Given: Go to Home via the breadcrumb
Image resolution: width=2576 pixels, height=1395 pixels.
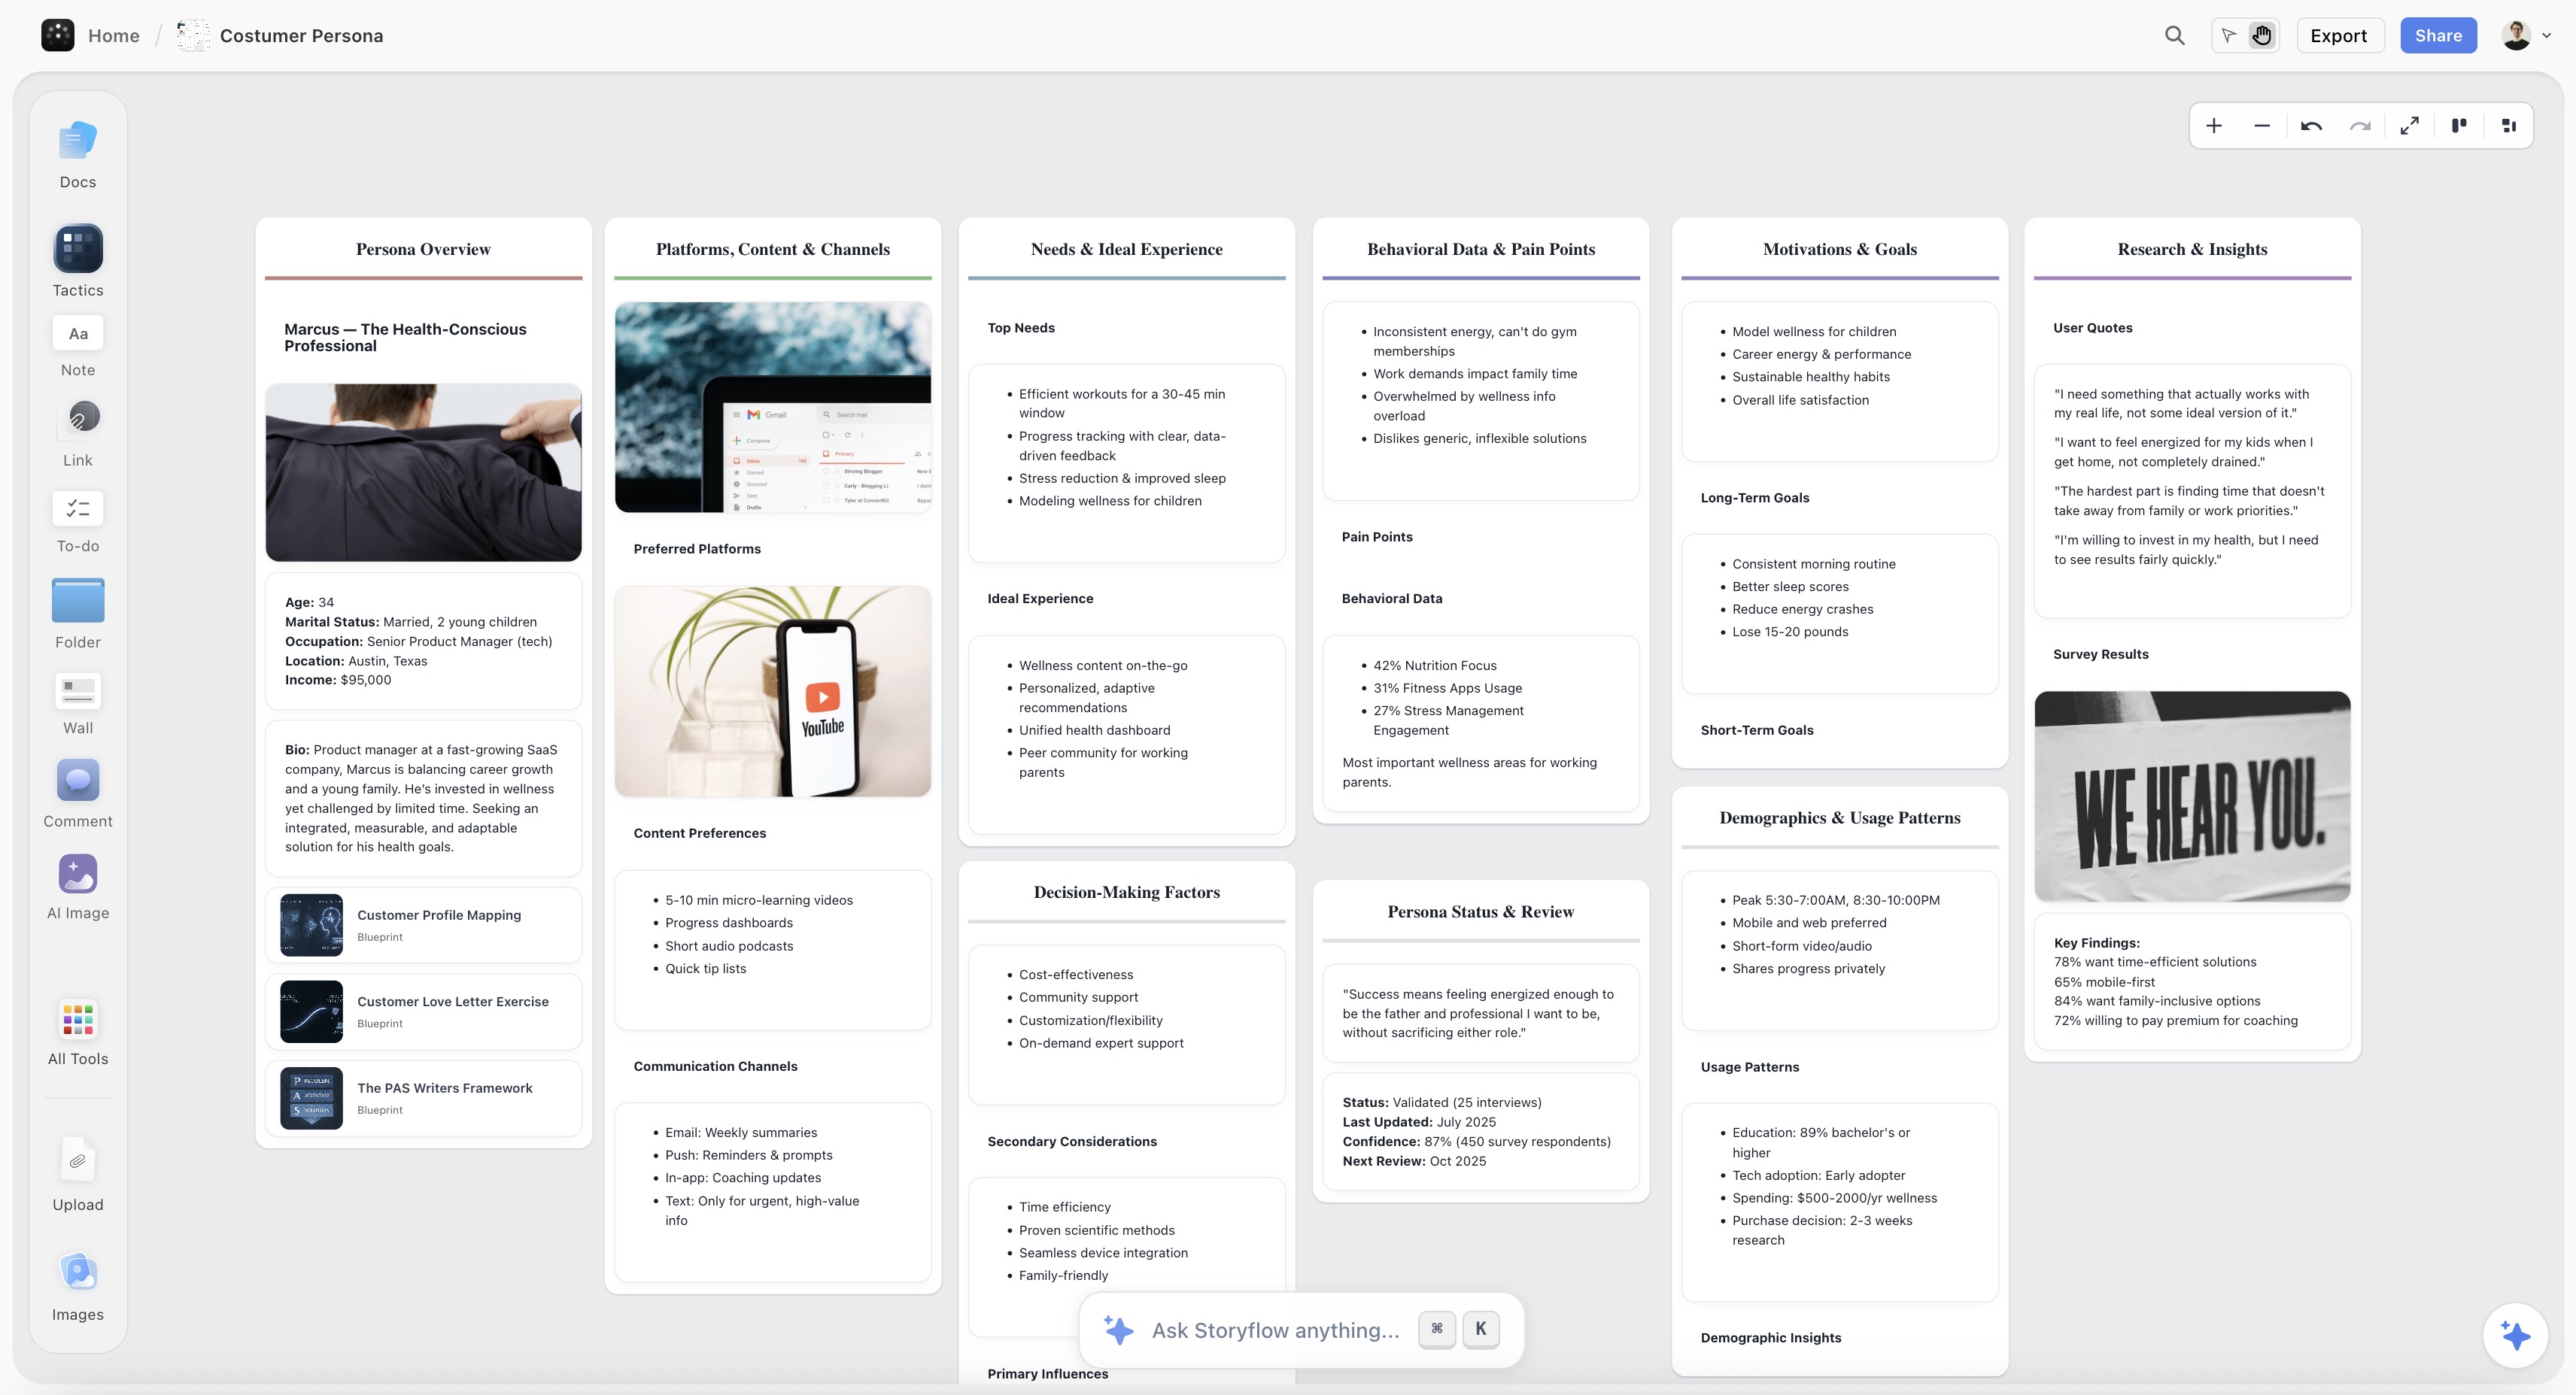Looking at the screenshot, I should pyautogui.click(x=113, y=35).
